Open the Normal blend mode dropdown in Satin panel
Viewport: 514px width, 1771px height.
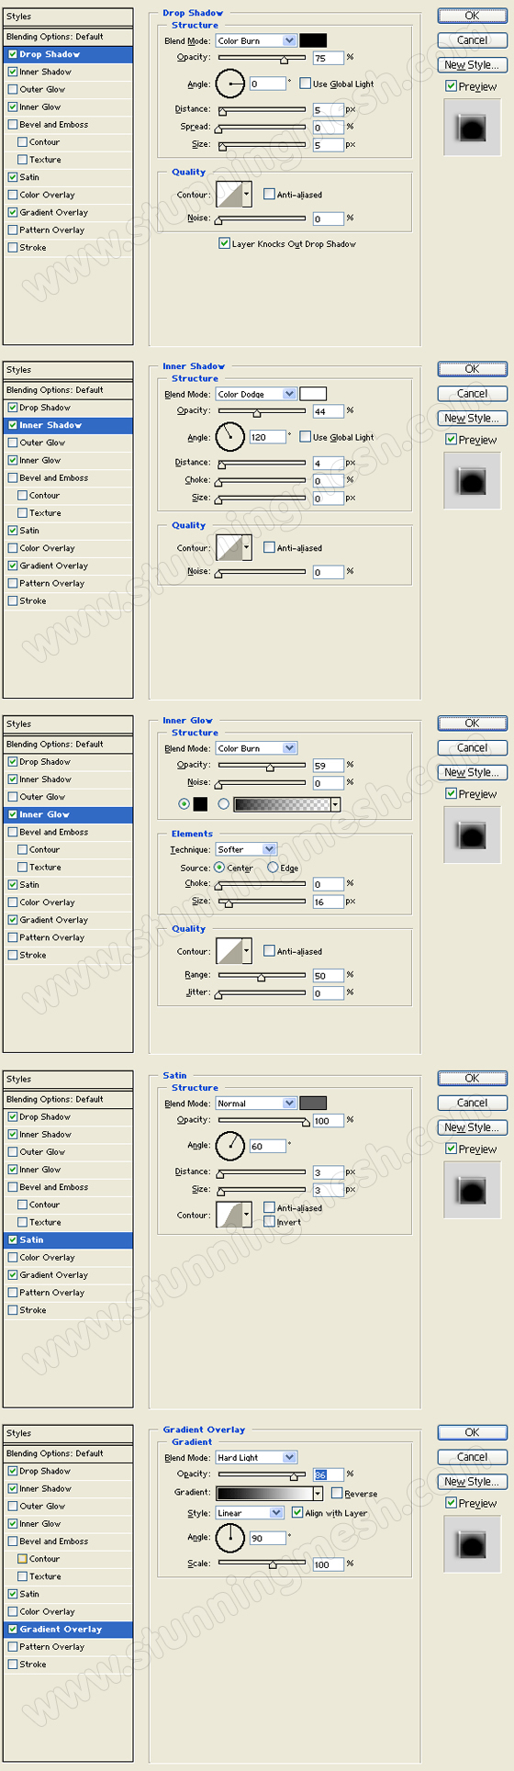[x=256, y=1103]
